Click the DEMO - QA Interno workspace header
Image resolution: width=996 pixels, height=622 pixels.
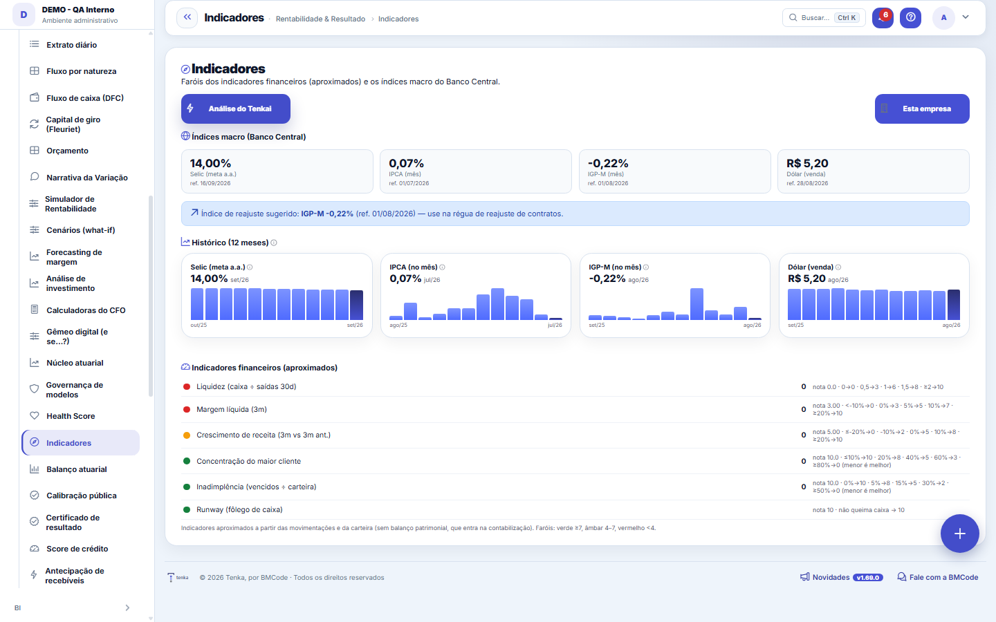coord(77,15)
